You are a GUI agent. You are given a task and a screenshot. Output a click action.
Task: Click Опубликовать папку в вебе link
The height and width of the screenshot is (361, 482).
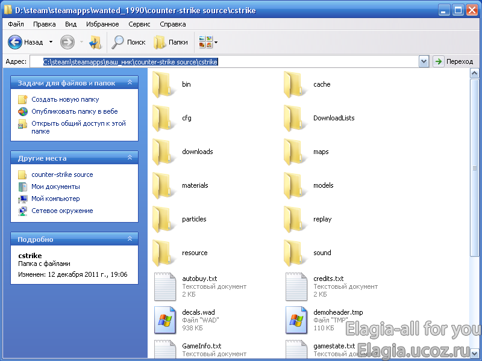74,111
